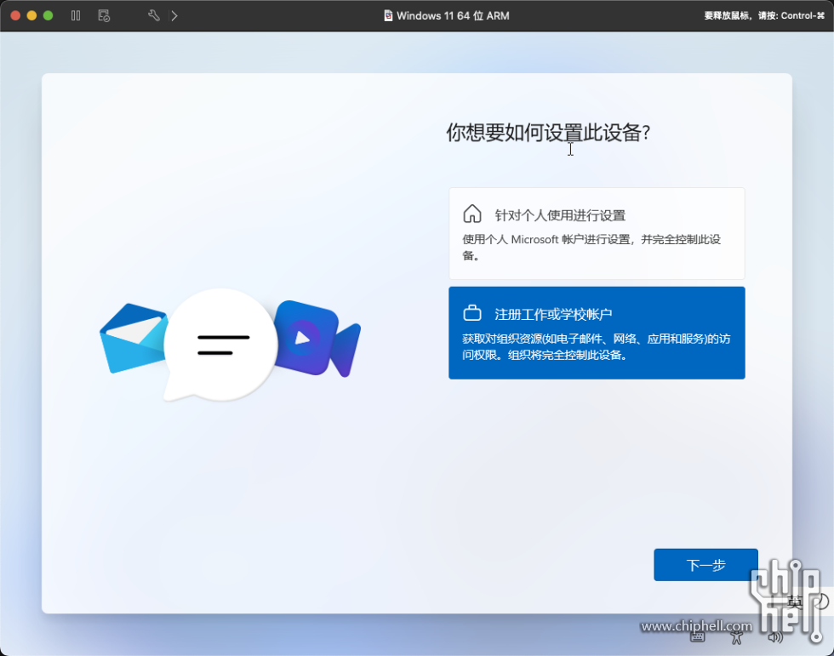This screenshot has height=656, width=834.
Task: Click the description 使用个人 Microsoft 帐户进行设置
Action: point(591,248)
